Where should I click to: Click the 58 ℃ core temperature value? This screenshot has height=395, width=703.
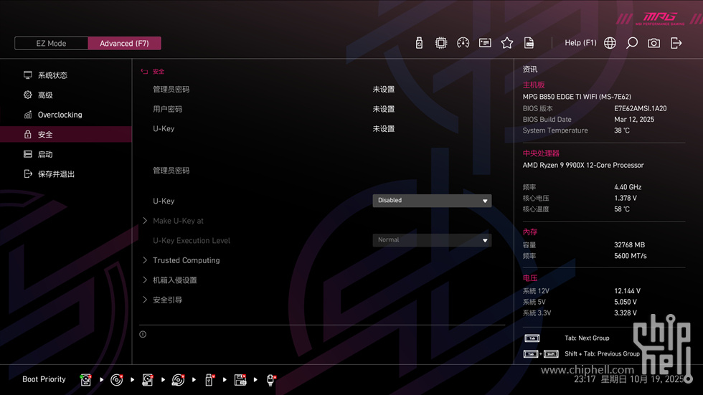[x=622, y=209]
